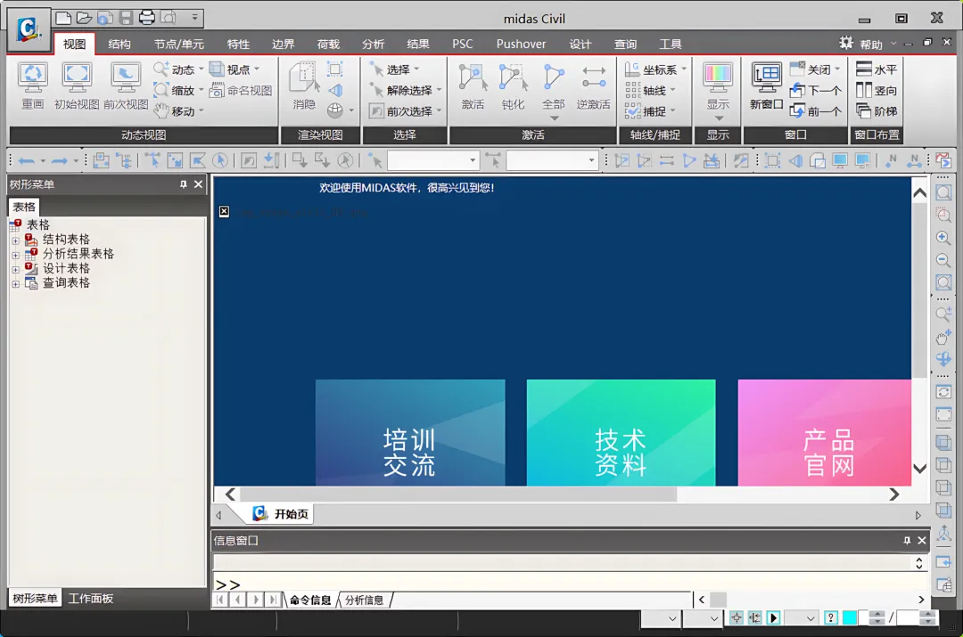Click the Redraw (重画) icon
This screenshot has height=637, width=963.
(x=33, y=86)
